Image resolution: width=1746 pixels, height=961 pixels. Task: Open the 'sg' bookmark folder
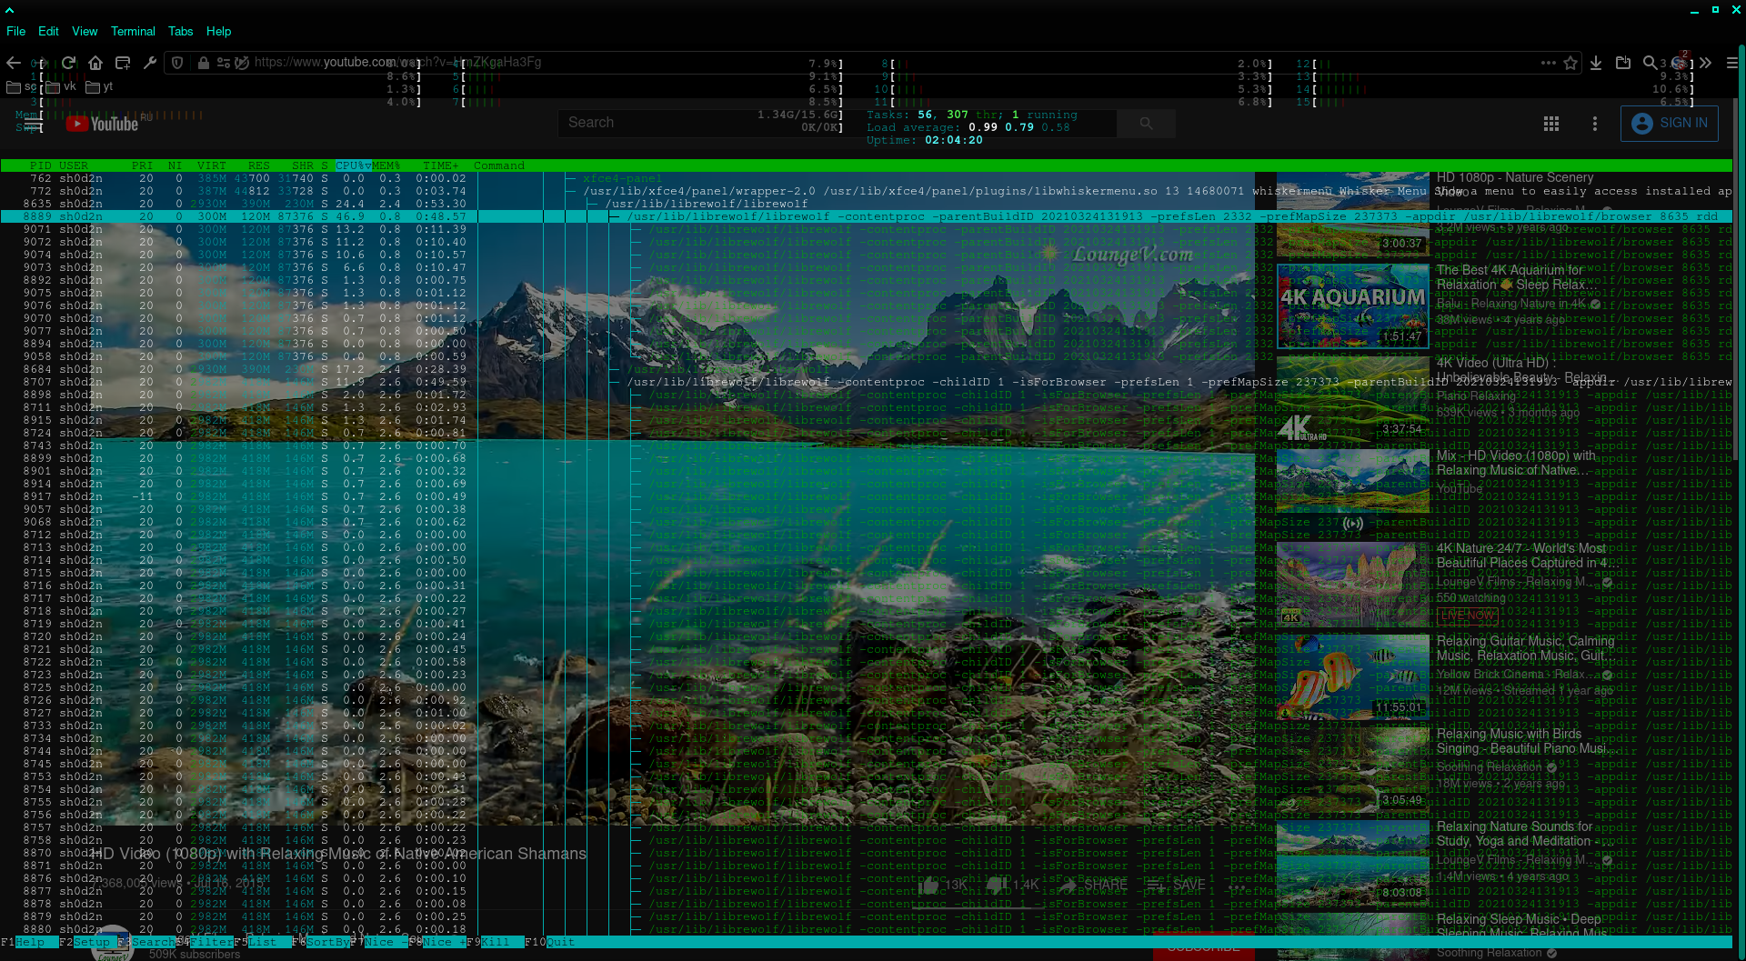click(22, 87)
